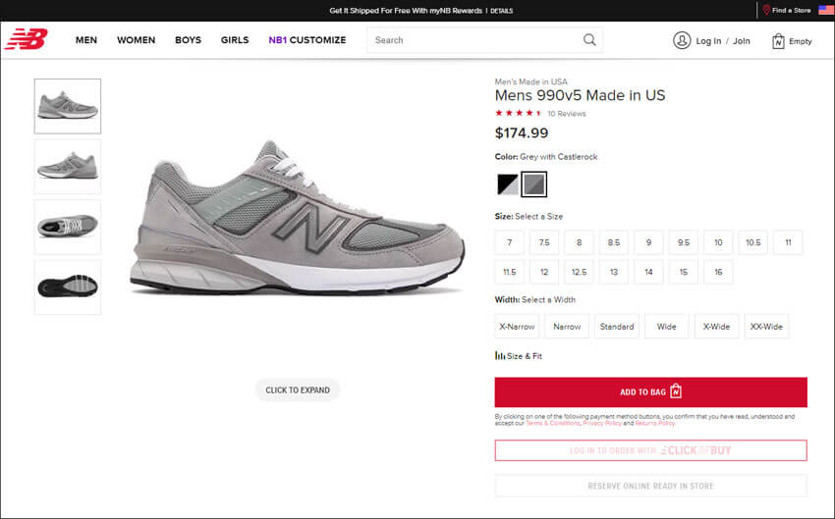
Task: Select size 9.5
Action: point(683,242)
